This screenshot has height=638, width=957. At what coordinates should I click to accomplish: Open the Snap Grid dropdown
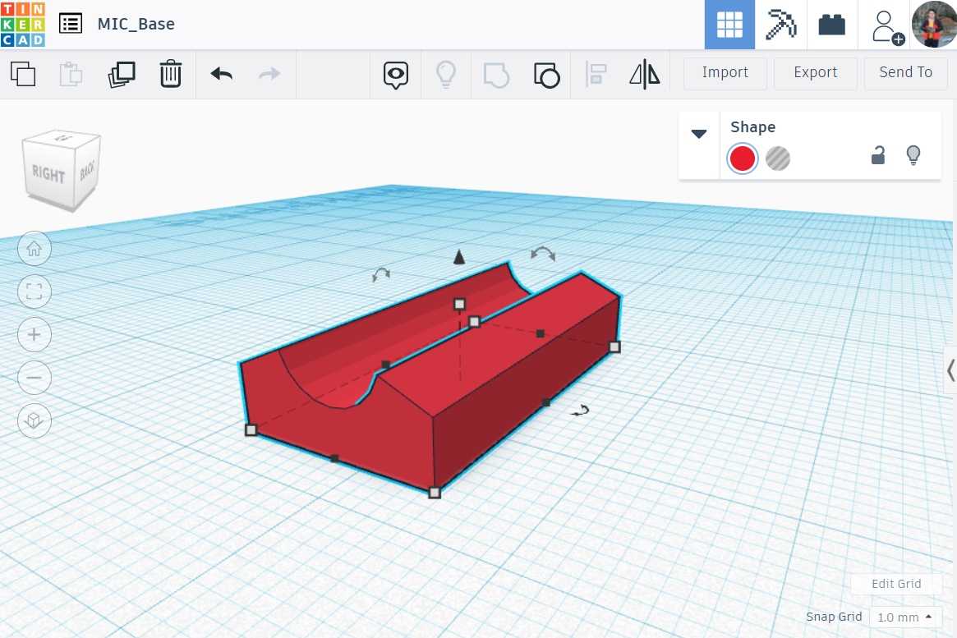[908, 617]
